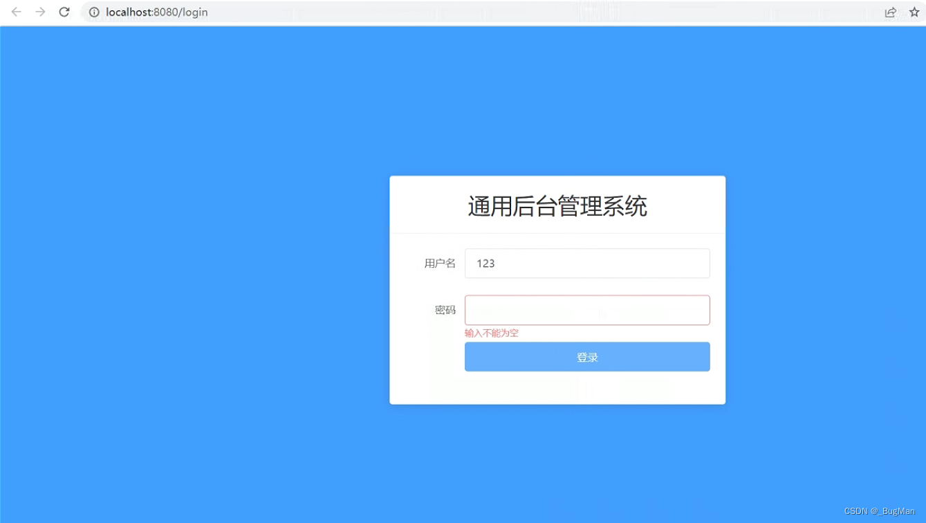Share this page via the share icon
926x523 pixels.
tap(891, 12)
